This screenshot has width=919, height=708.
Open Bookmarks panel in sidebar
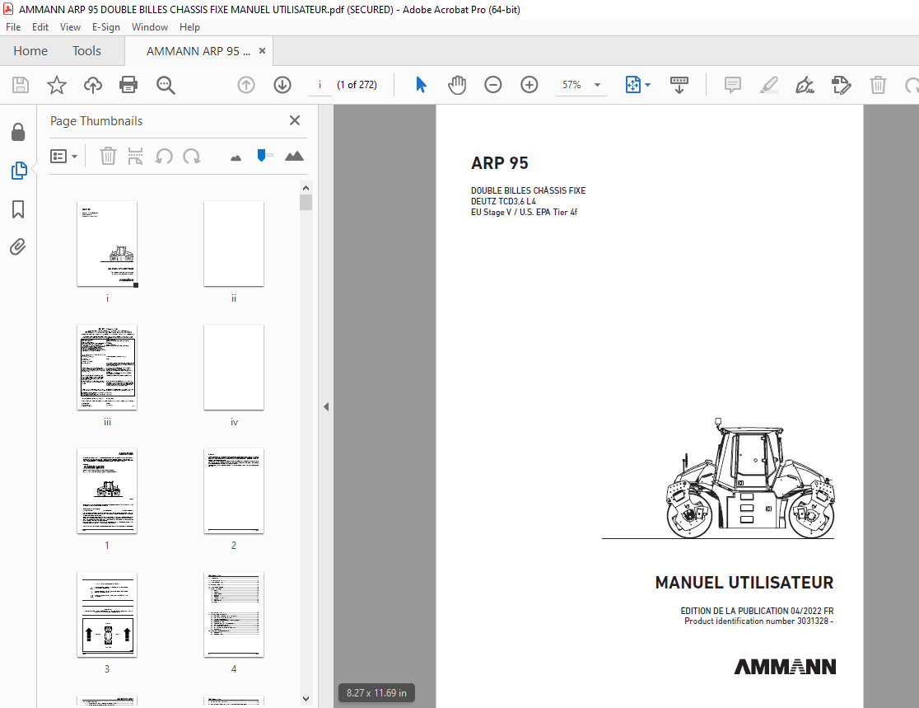18,209
